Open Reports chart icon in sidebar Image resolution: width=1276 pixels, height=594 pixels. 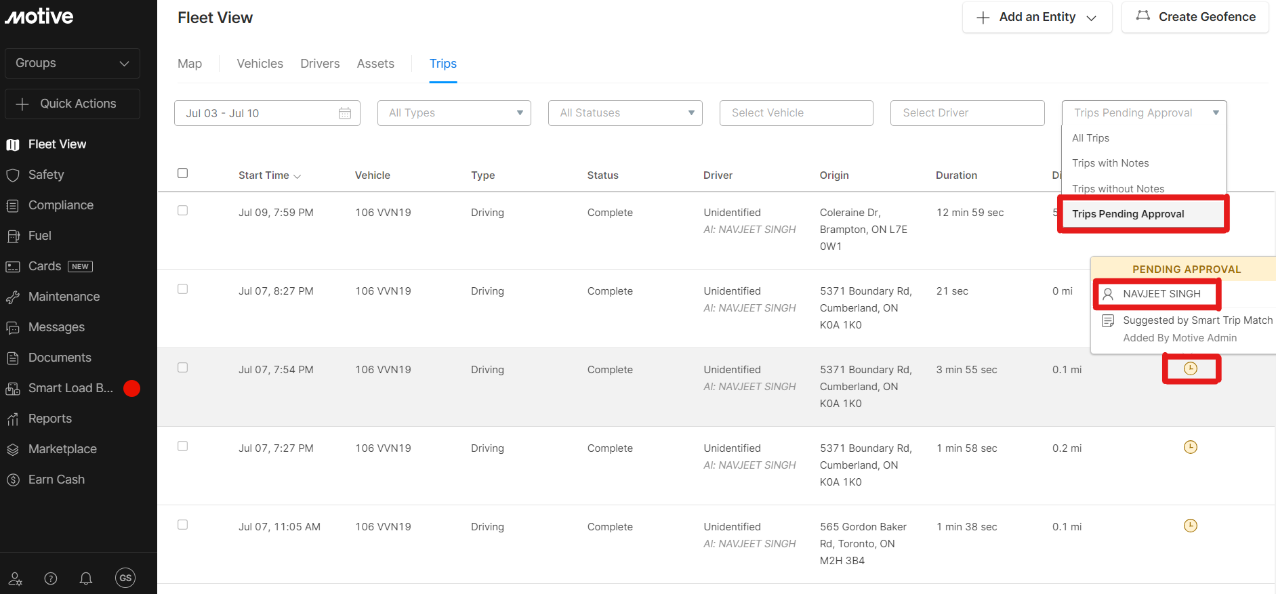(13, 419)
